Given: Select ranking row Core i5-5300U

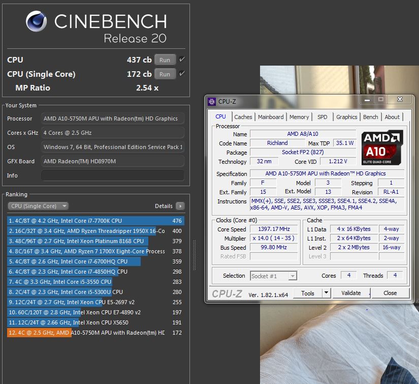Looking at the screenshot, I should coord(95,292).
